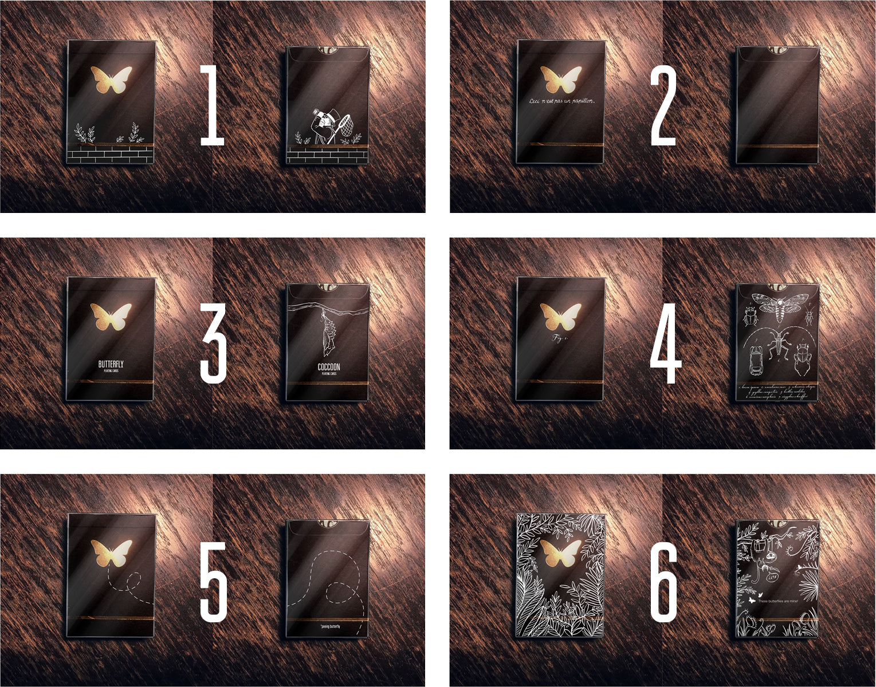Click the 'Fig.' caption under design 4 butterfly

tap(559, 338)
